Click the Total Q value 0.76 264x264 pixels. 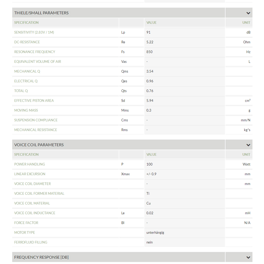(x=150, y=91)
